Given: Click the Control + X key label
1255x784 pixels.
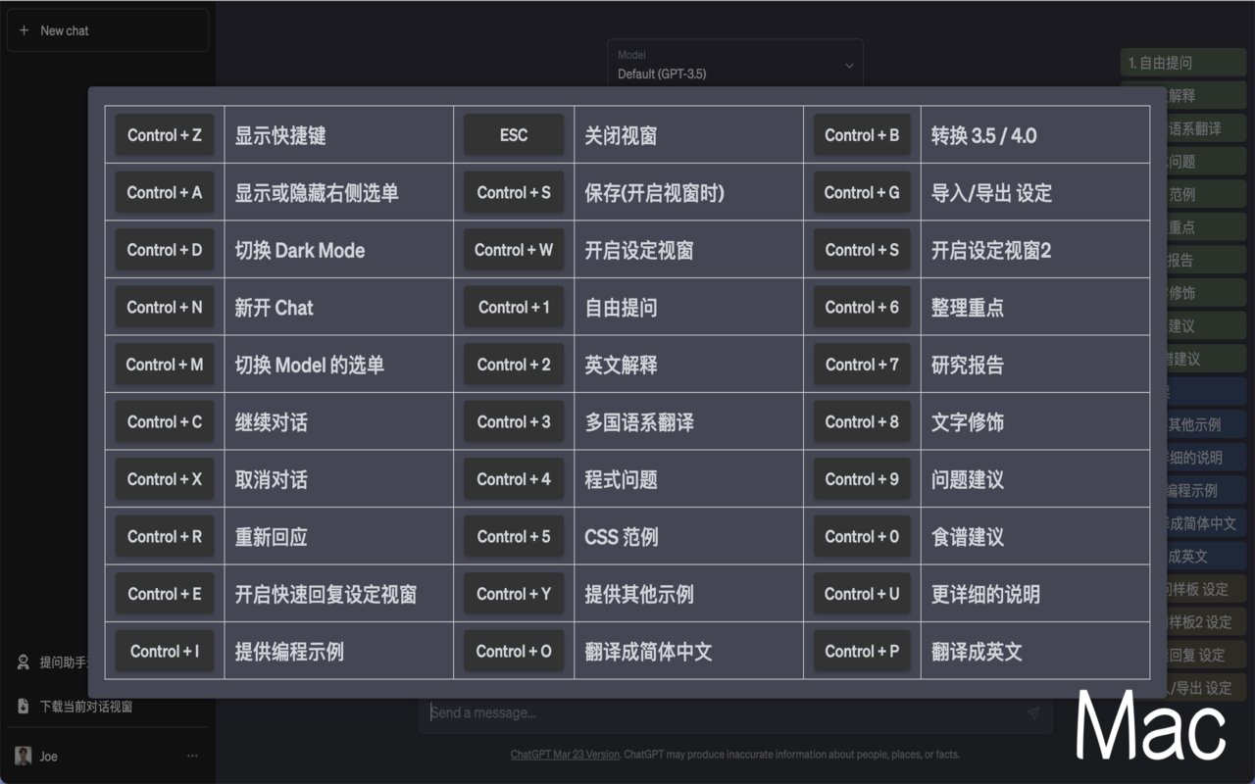Looking at the screenshot, I should (x=165, y=479).
